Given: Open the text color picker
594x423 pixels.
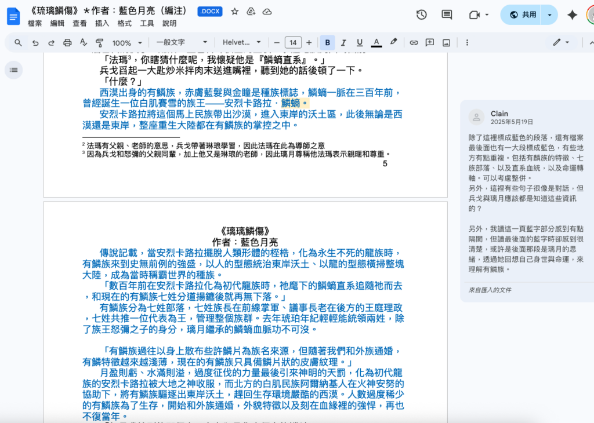Looking at the screenshot, I should pos(376,43).
